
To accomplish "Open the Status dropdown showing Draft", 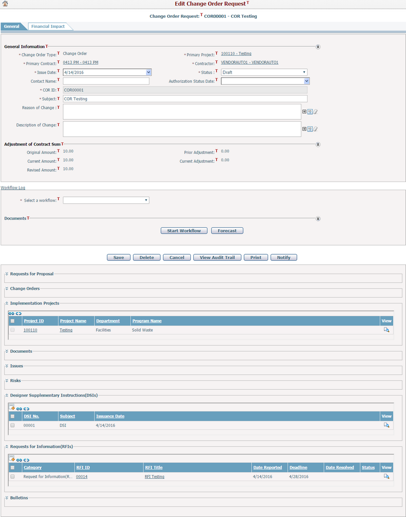I will pyautogui.click(x=264, y=72).
